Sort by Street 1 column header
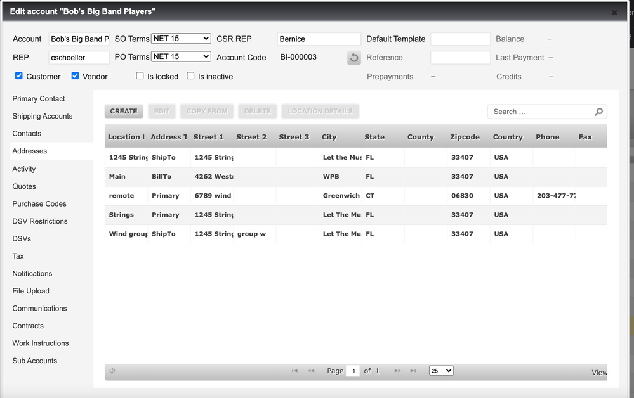Image resolution: width=634 pixels, height=398 pixels. coord(212,137)
